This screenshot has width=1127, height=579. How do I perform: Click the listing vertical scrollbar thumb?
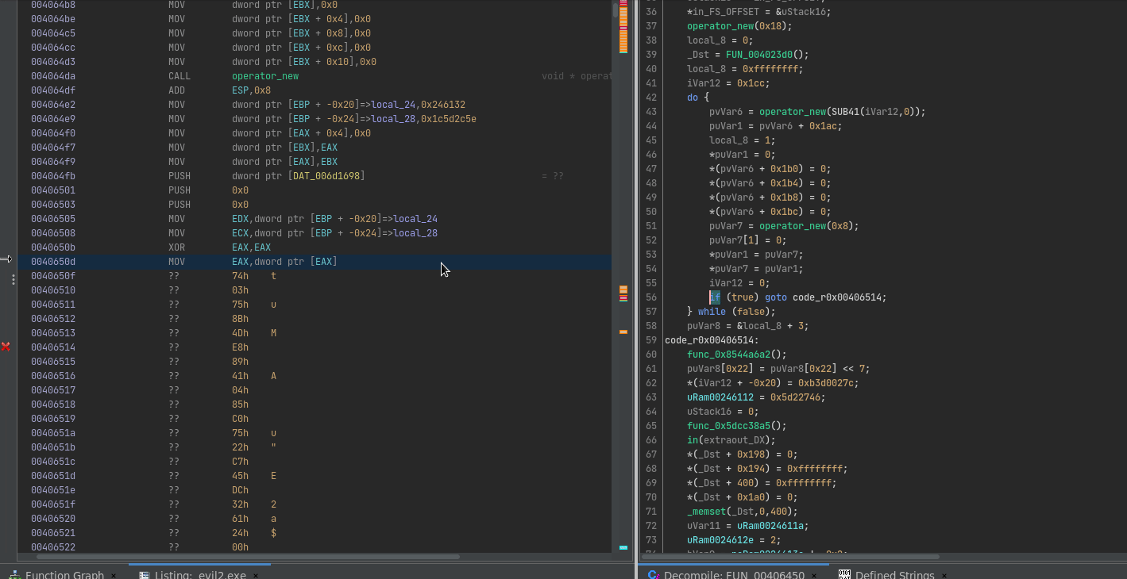[x=616, y=10]
